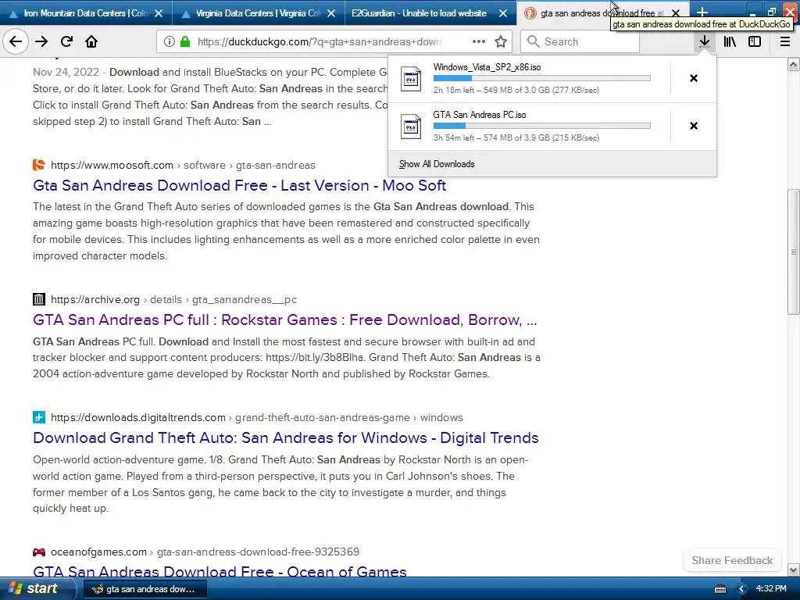Viewport: 800px width, 600px height.
Task: Click the moosoft.com result URL
Action: click(x=183, y=166)
